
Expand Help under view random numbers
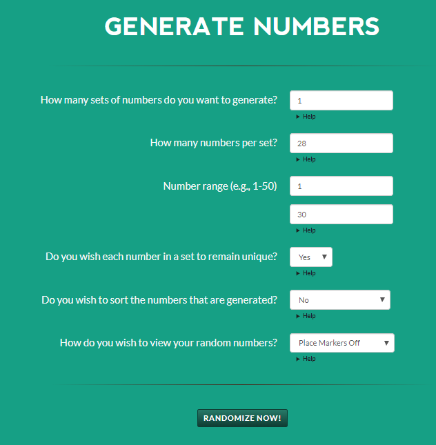[x=306, y=359]
